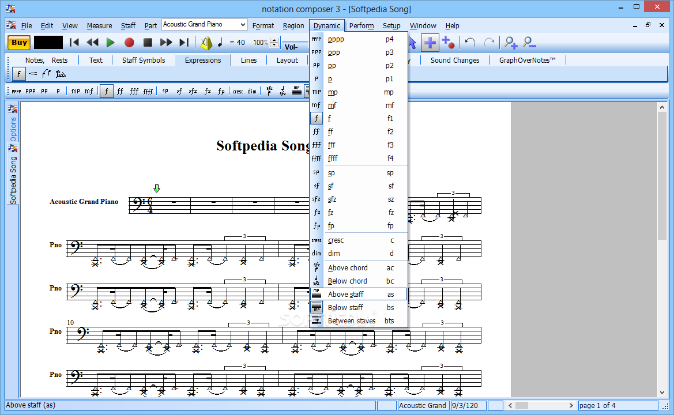
Task: Click the pedal mark icon in Expressions palette
Action: pos(61,74)
